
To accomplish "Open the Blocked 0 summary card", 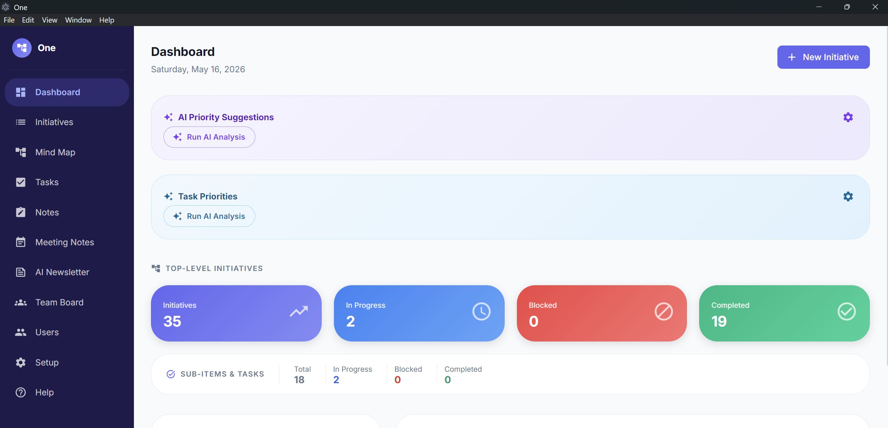I will [x=602, y=313].
